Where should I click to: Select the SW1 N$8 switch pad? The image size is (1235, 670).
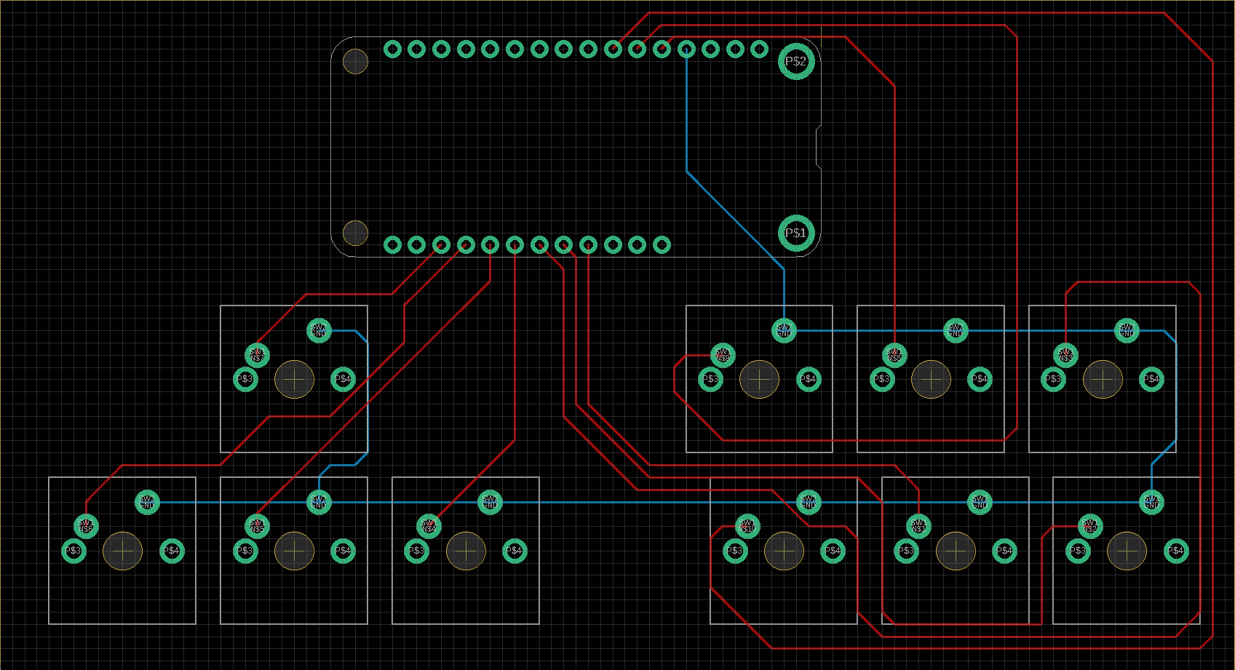tap(893, 355)
